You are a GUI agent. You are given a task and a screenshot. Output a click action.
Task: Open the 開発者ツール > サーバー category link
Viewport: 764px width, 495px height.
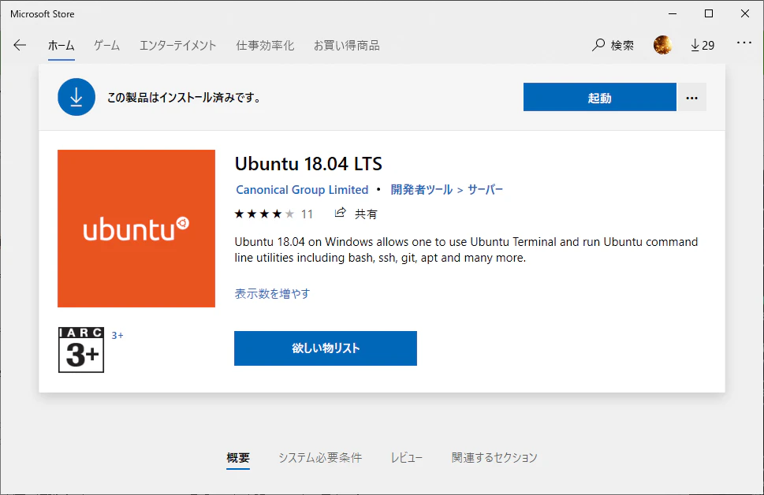point(447,189)
